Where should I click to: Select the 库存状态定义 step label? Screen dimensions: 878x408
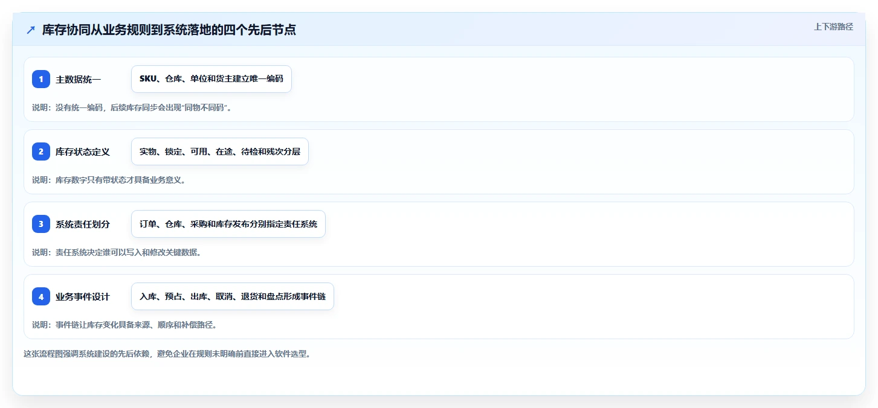pos(83,151)
